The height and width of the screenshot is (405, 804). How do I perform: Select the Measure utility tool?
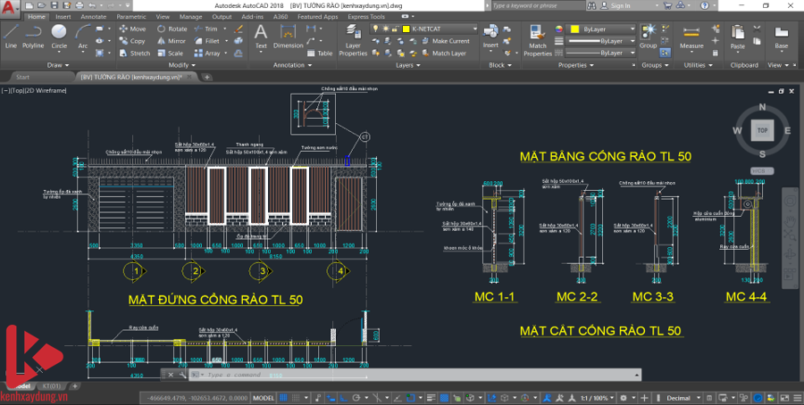691,37
